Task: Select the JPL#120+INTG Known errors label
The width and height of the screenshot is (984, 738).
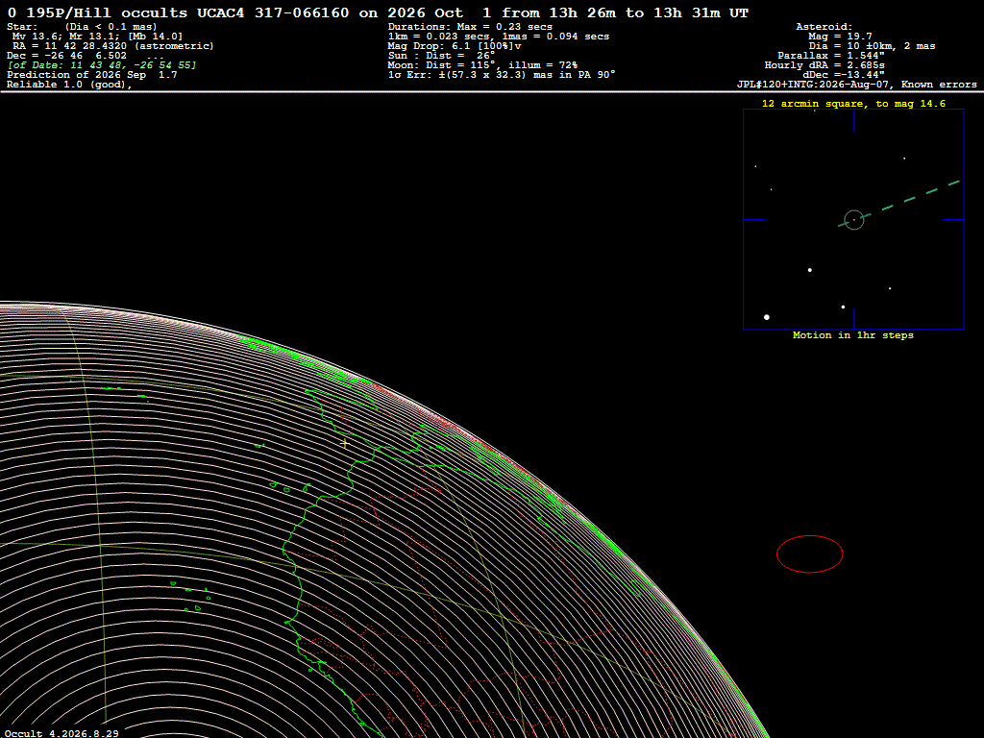Action: pyautogui.click(x=856, y=85)
